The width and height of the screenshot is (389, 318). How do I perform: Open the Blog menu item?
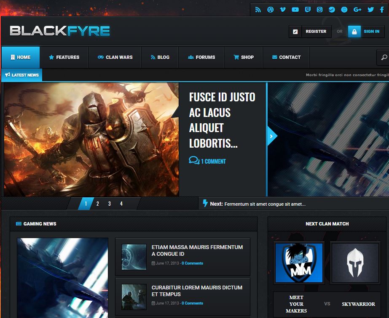160,57
